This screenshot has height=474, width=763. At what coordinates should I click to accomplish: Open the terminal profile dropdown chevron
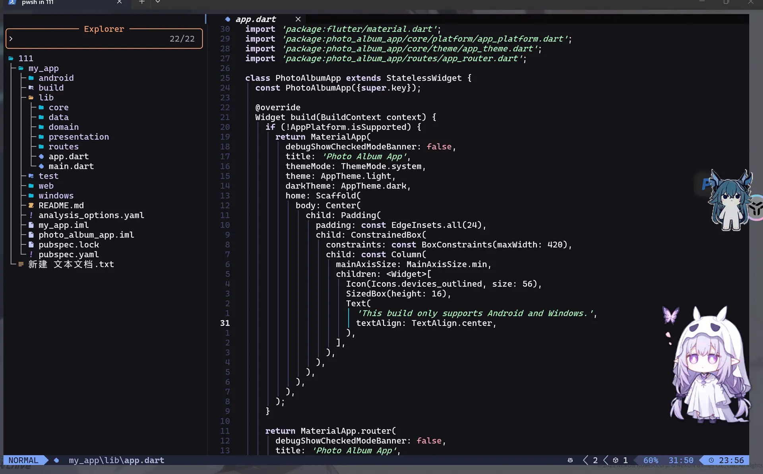pyautogui.click(x=158, y=2)
